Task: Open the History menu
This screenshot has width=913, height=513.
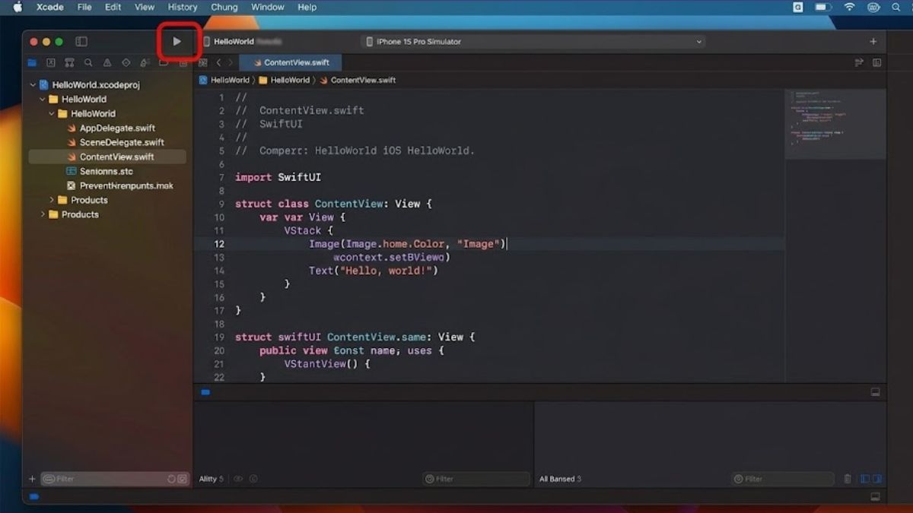Action: click(183, 7)
